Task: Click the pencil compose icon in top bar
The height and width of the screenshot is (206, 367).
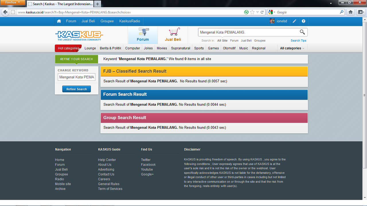Action: pos(294,21)
